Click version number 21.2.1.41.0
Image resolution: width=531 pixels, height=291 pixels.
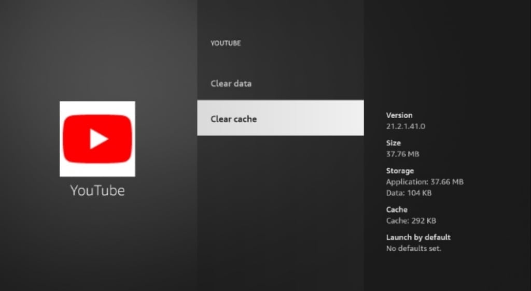(x=406, y=126)
